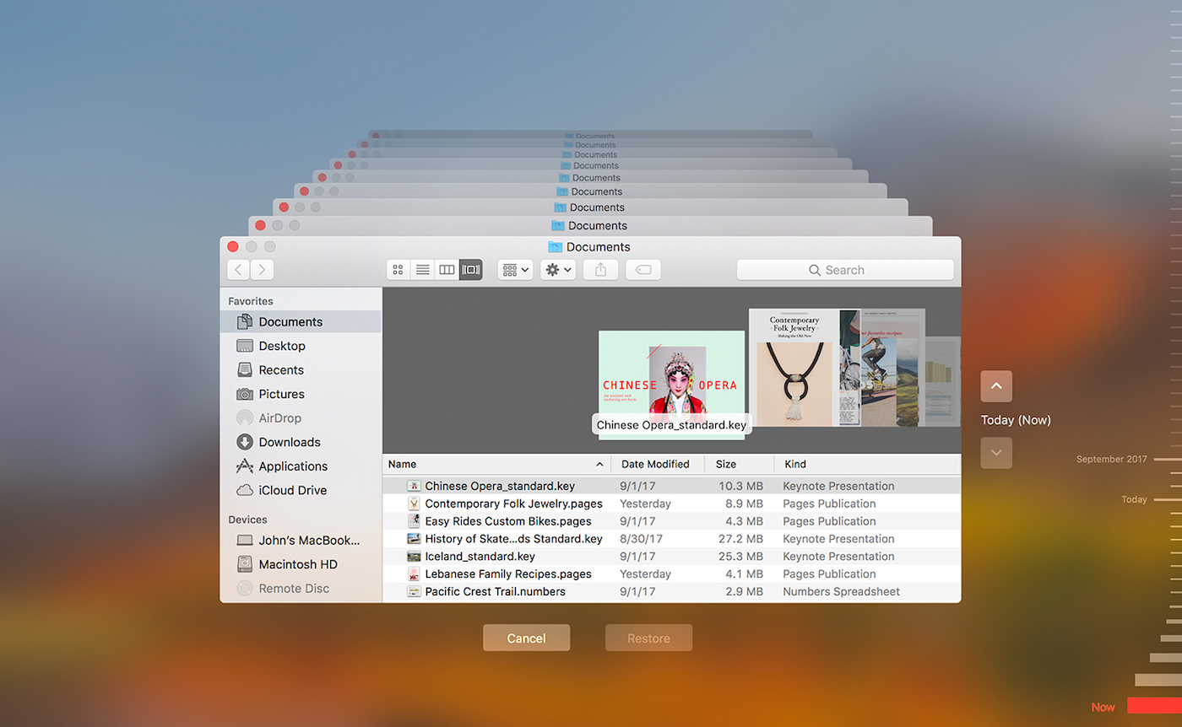Image resolution: width=1182 pixels, height=727 pixels.
Task: Click the Restore button
Action: pos(648,638)
